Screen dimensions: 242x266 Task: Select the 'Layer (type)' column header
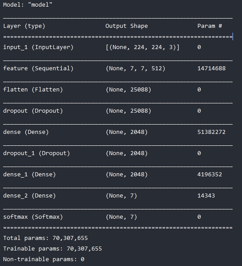tap(24, 26)
